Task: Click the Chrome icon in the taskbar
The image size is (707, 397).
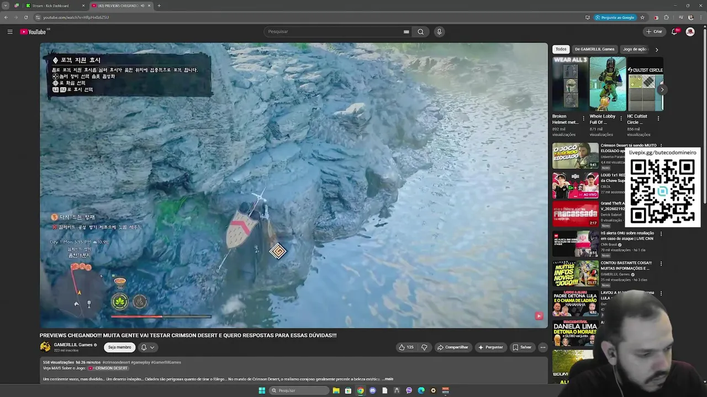Action: tap(360, 390)
